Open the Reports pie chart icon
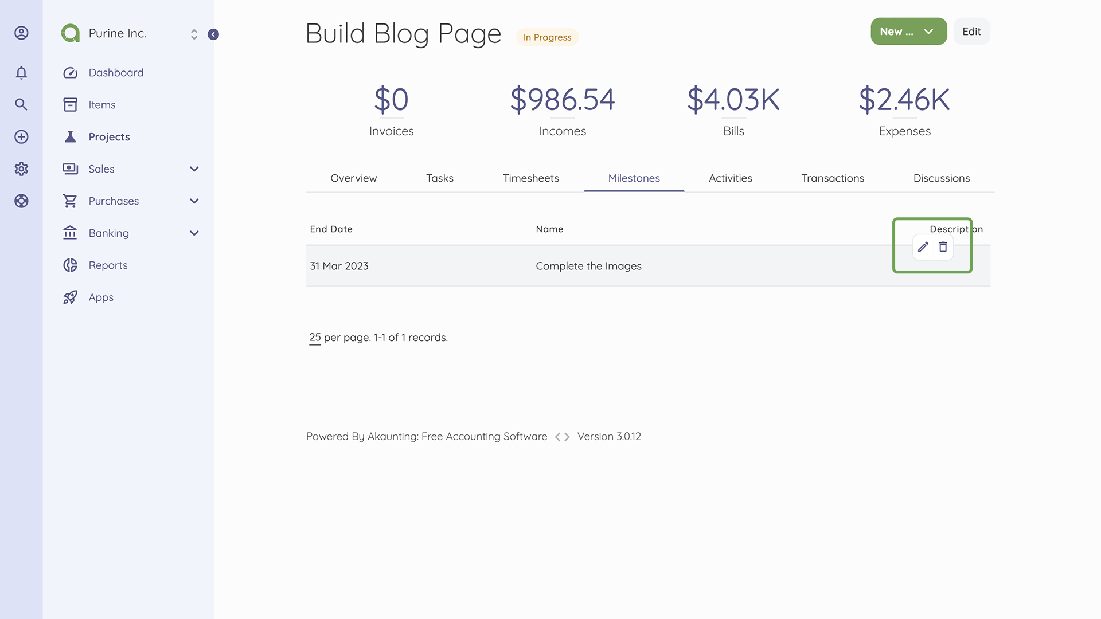 (70, 265)
